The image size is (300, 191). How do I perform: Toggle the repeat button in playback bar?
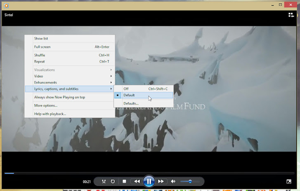113,181
